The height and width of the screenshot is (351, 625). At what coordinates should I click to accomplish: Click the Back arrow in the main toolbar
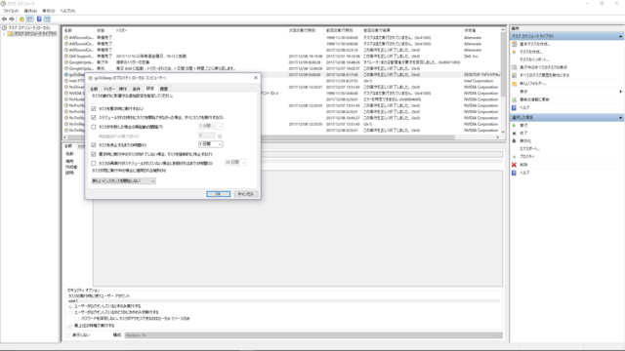[4, 19]
